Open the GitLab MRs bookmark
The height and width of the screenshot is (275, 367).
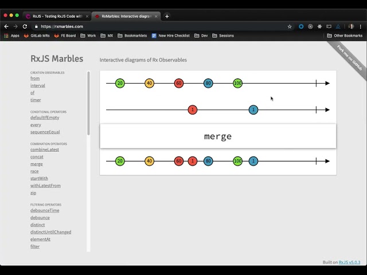[x=37, y=36]
